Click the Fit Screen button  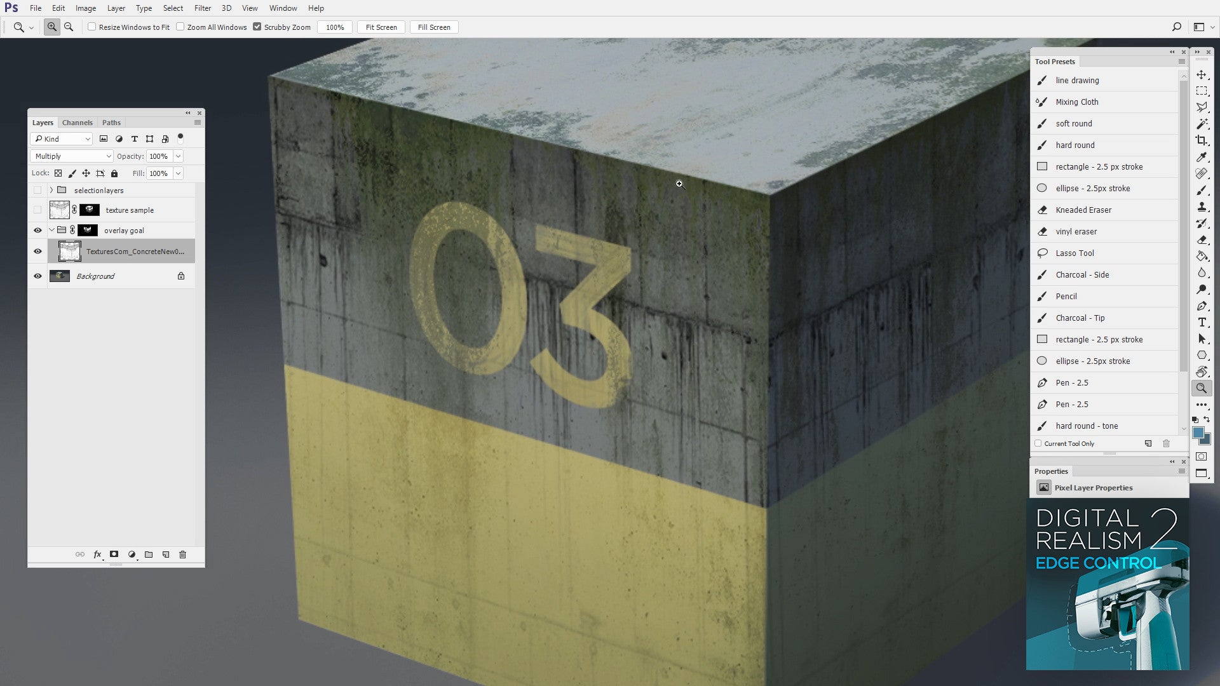381,27
